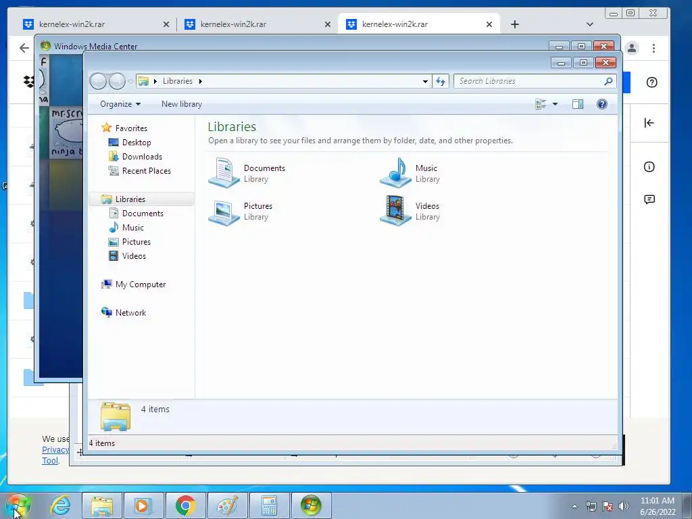692x519 pixels.
Task: Open the volume speaker tray icon
Action: [x=624, y=506]
